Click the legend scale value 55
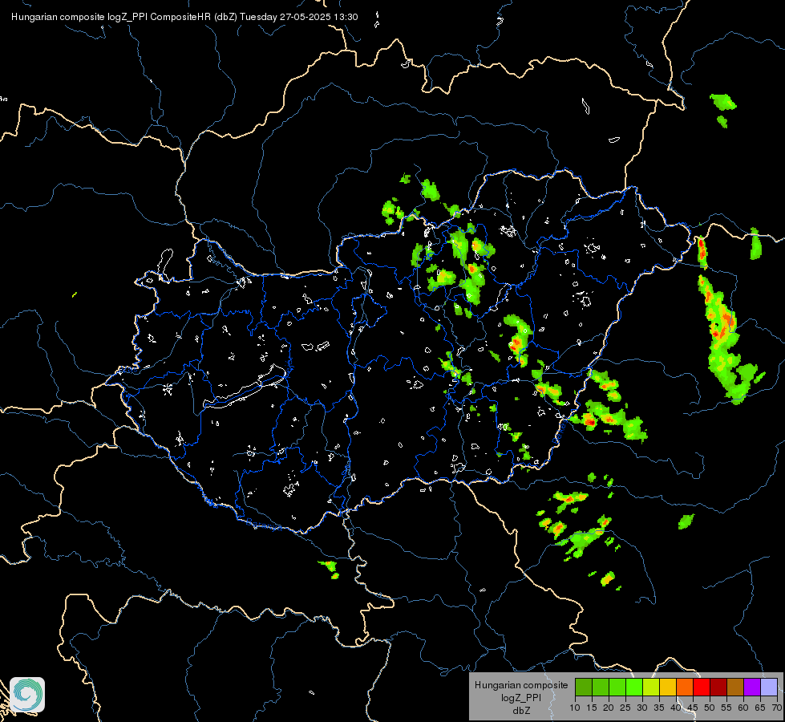This screenshot has width=785, height=722. pos(726,708)
